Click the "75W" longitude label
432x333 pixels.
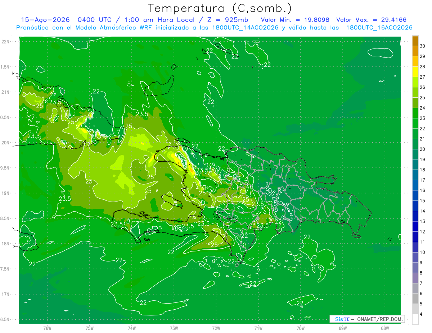[x=89, y=328]
